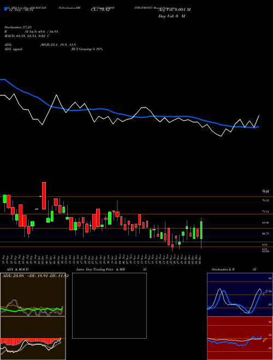Click the tall red candlestick at chart top
The width and height of the screenshot is (273, 360).
click(x=44, y=196)
